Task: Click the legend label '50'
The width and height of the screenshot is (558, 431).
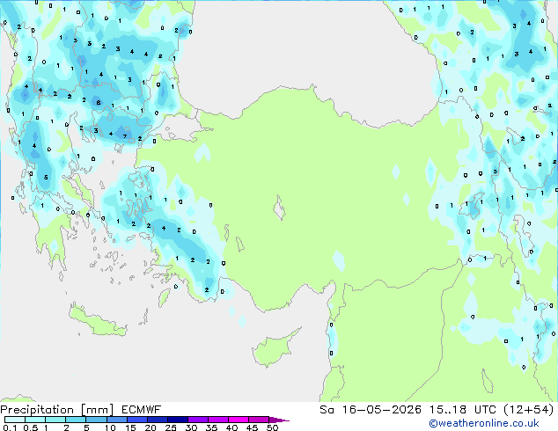Action: pos(272,427)
